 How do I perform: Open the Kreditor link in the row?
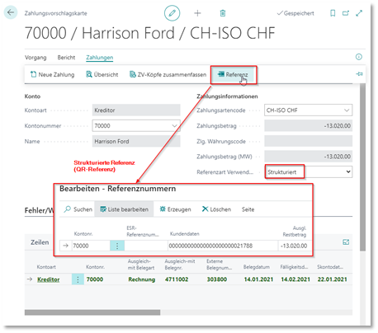click(49, 279)
